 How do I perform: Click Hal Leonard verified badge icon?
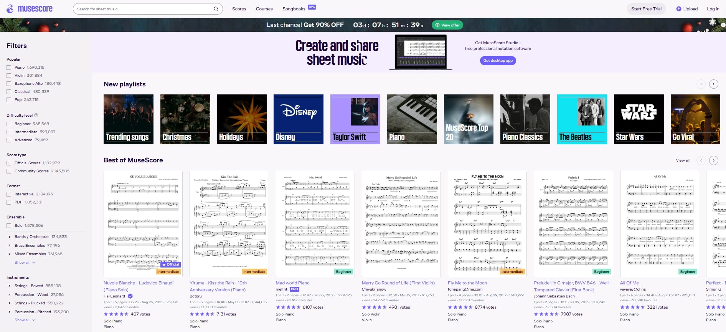click(x=130, y=296)
